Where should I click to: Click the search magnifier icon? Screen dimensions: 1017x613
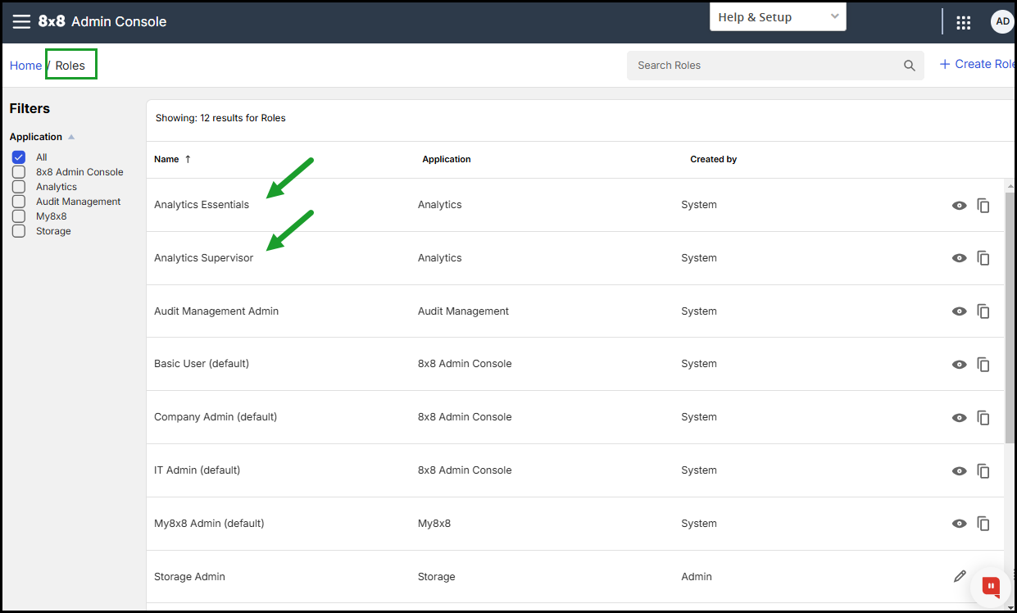tap(909, 66)
